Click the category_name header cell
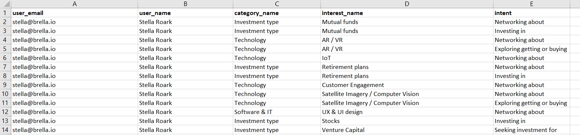 click(x=277, y=13)
